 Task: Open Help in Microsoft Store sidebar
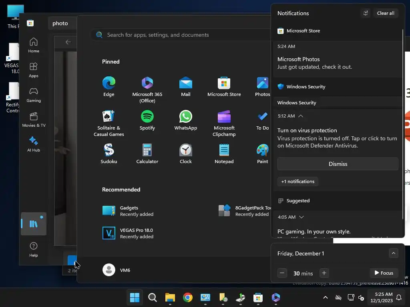point(34,249)
